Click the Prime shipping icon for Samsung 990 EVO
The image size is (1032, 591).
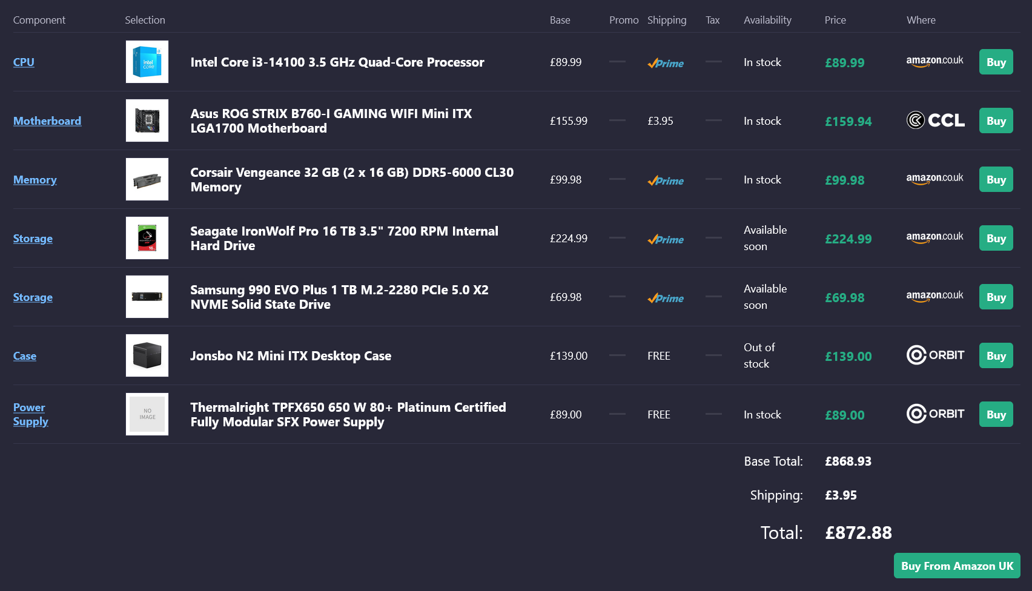[666, 298]
